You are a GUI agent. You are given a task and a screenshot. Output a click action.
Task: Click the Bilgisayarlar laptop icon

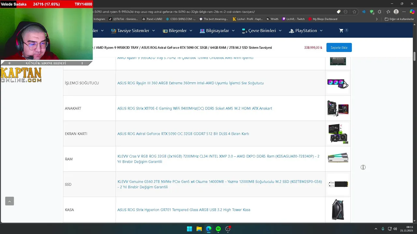(202, 31)
